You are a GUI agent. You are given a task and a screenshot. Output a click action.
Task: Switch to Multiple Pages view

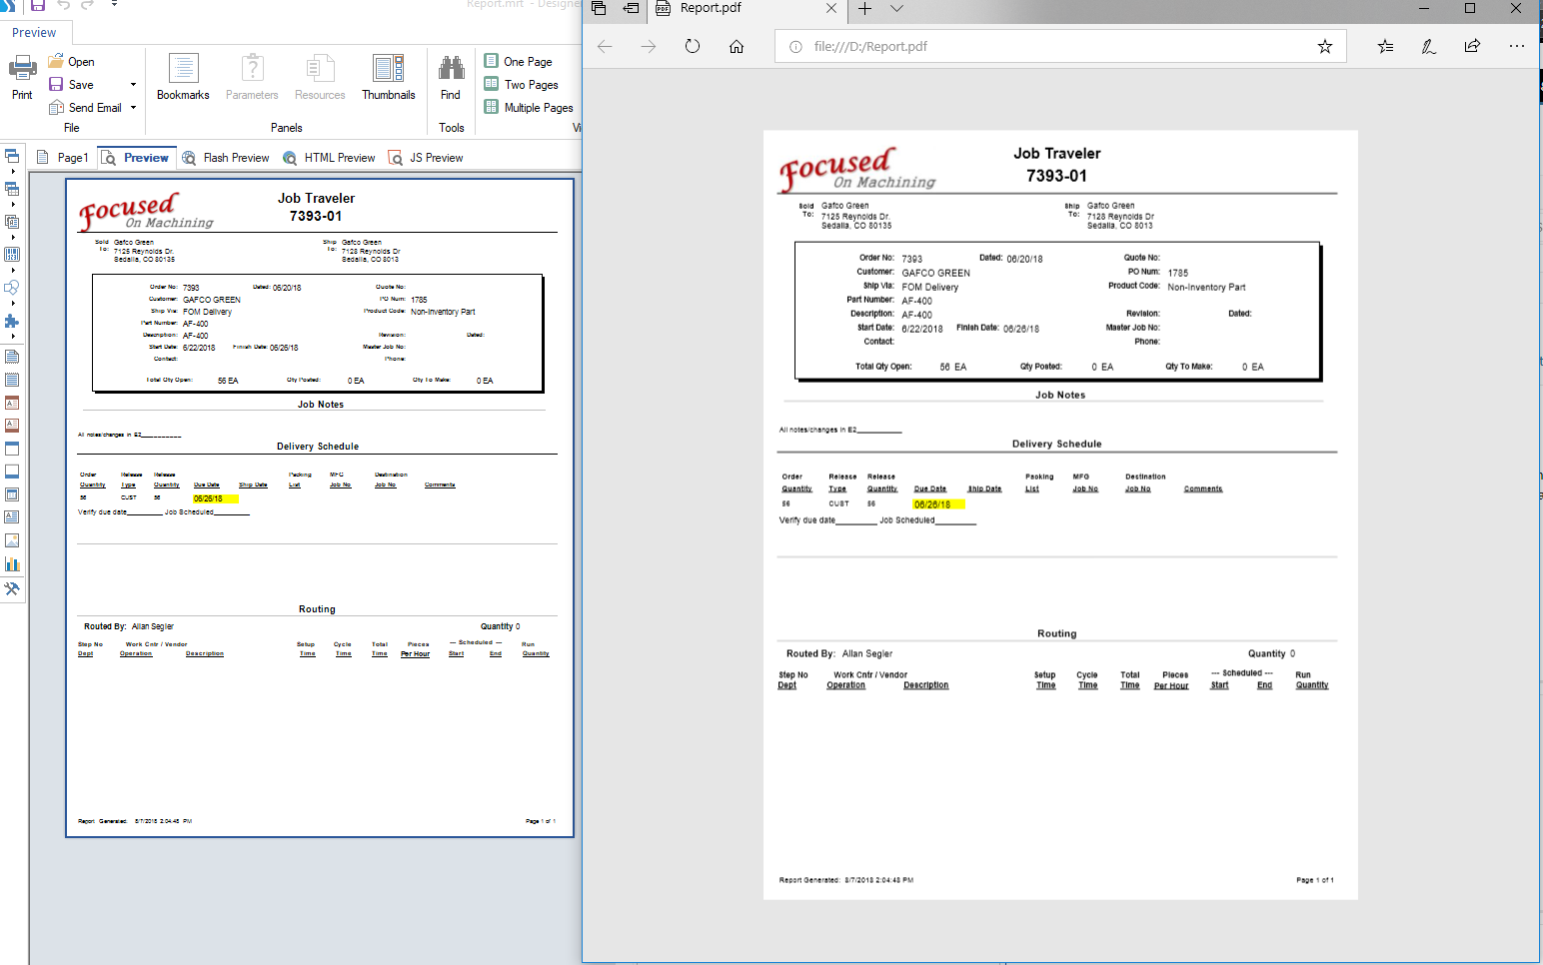tap(529, 108)
